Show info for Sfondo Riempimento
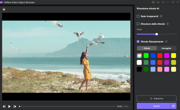180x110 pixels. pyautogui.click(x=166, y=41)
